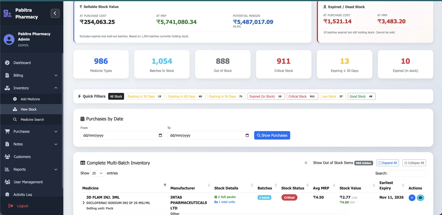Image resolution: width=442 pixels, height=215 pixels.
Task: Click the Collapse All button
Action: (x=414, y=163)
